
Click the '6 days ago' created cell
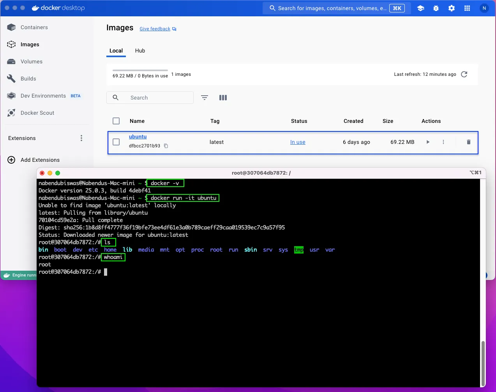[357, 142]
